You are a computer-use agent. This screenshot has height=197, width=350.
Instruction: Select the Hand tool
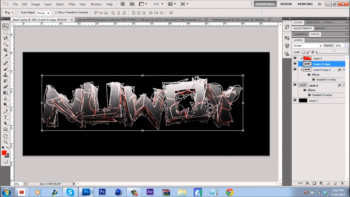tap(5, 136)
